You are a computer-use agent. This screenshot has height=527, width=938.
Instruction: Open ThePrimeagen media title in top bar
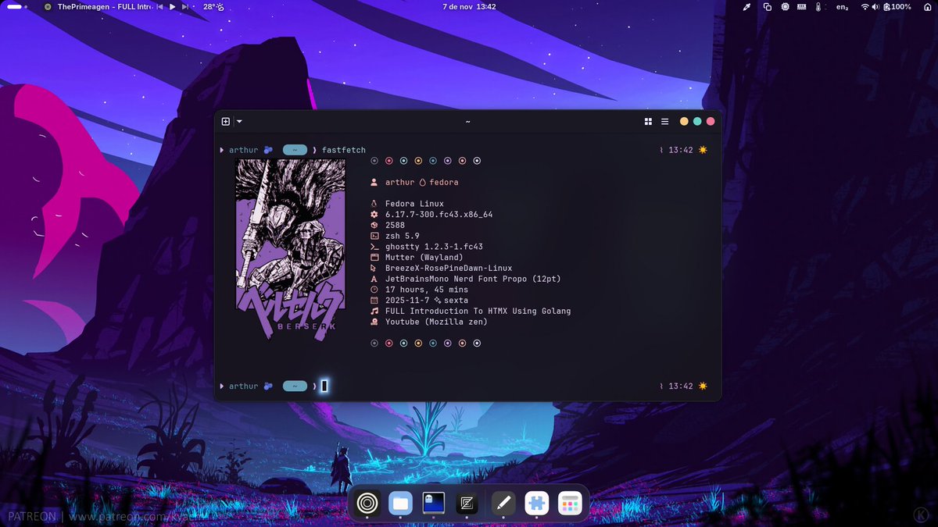[x=104, y=6]
